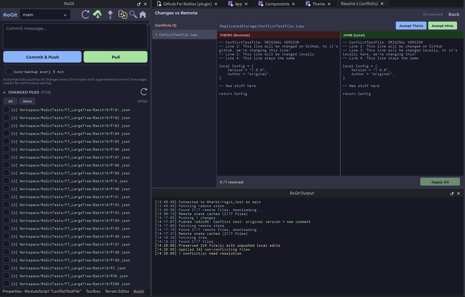This screenshot has height=297, width=465.
Task: Click the green cloud download icon
Action: point(97,15)
